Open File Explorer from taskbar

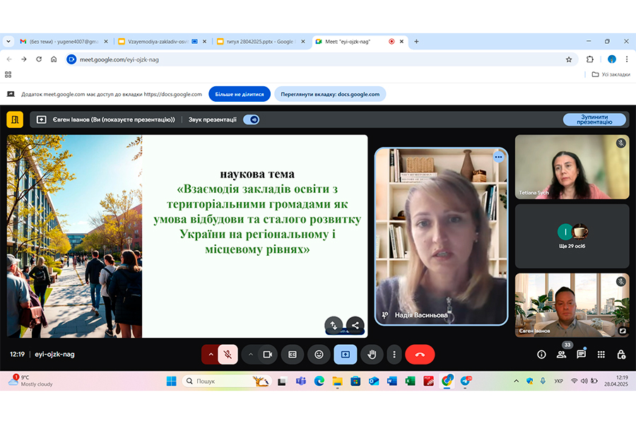point(338,381)
